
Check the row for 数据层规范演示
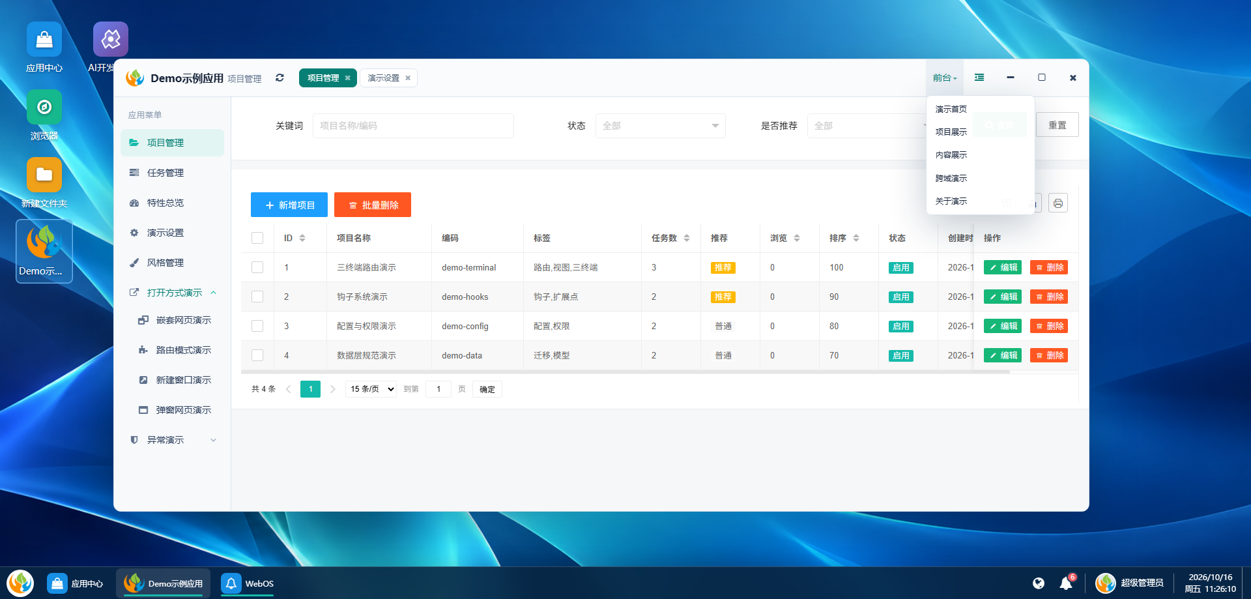click(x=257, y=355)
